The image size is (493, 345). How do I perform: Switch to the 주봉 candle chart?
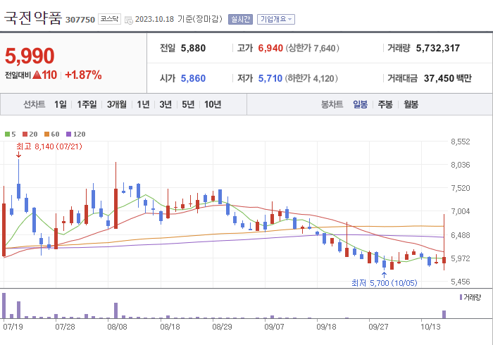click(x=385, y=104)
